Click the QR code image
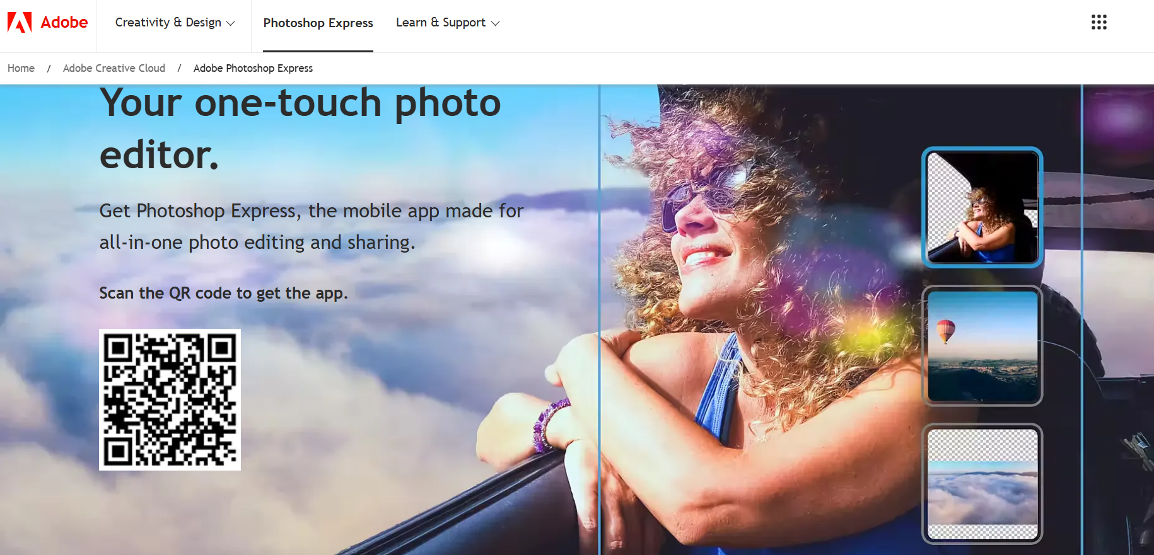Image resolution: width=1154 pixels, height=555 pixels. click(x=170, y=399)
